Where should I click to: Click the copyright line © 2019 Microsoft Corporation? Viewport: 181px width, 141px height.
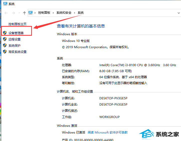click(96, 47)
